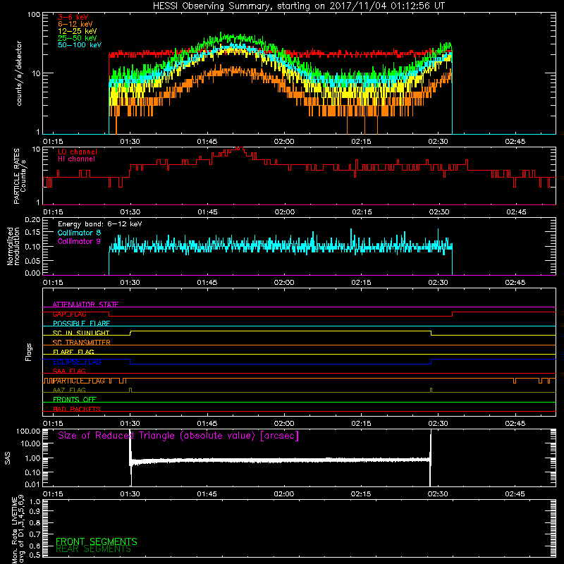Click the SC_IN_SUNLIGHT flag label
This screenshot has width=564, height=564.
click(81, 333)
